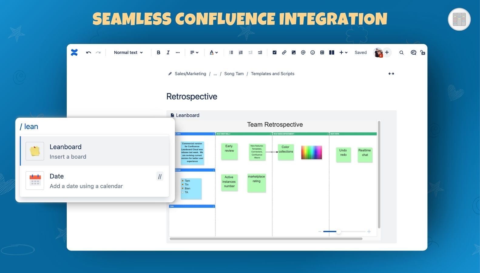Click the board's vertical scrollbar
Image resolution: width=480 pixels, height=273 pixels.
click(x=379, y=174)
